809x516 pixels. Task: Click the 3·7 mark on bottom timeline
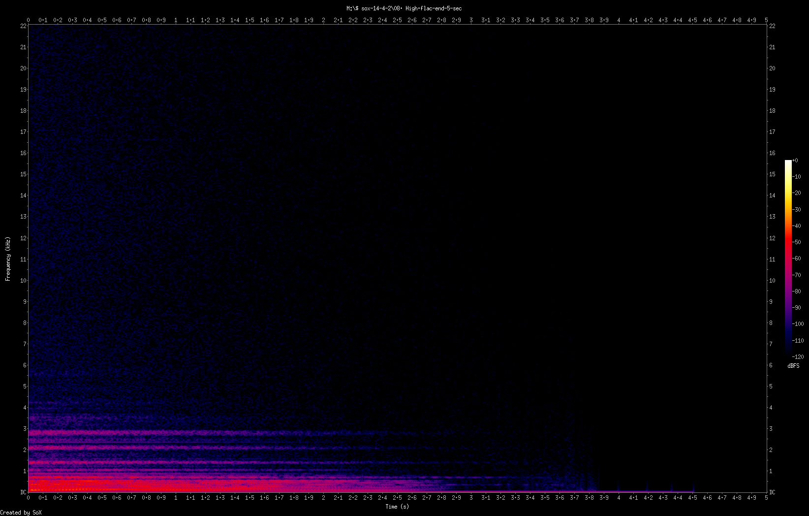pyautogui.click(x=574, y=497)
